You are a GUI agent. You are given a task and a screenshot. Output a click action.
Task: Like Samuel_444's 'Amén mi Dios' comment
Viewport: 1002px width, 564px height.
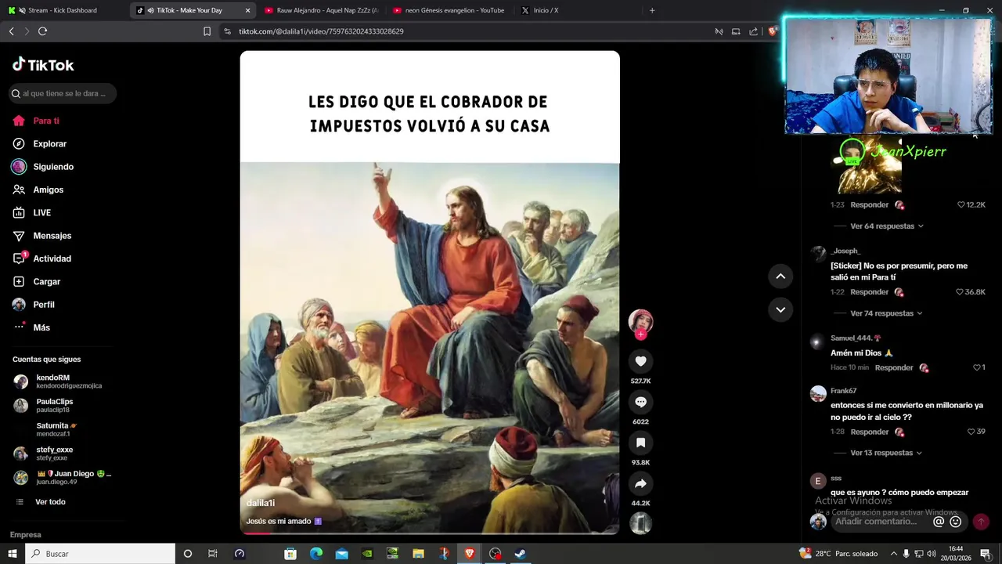pos(977,367)
